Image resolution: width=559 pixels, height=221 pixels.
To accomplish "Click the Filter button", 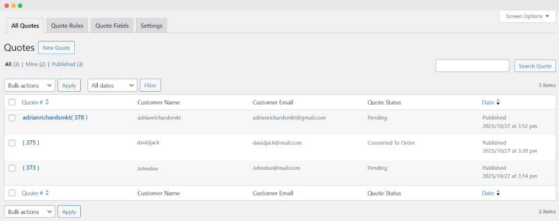I will coord(150,85).
